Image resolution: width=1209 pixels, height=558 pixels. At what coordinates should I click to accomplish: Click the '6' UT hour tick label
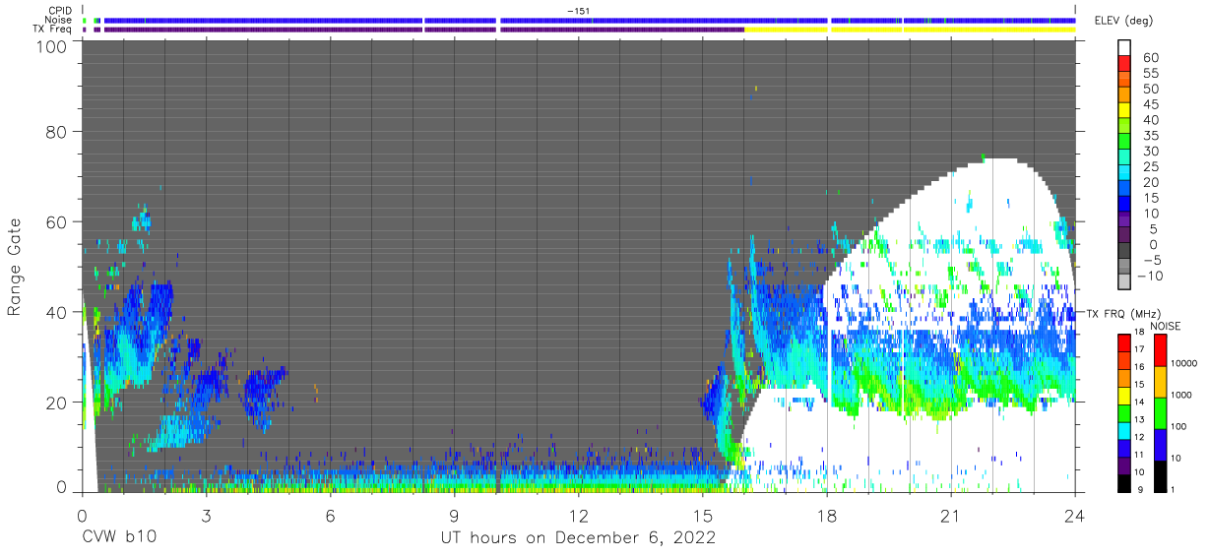(330, 515)
